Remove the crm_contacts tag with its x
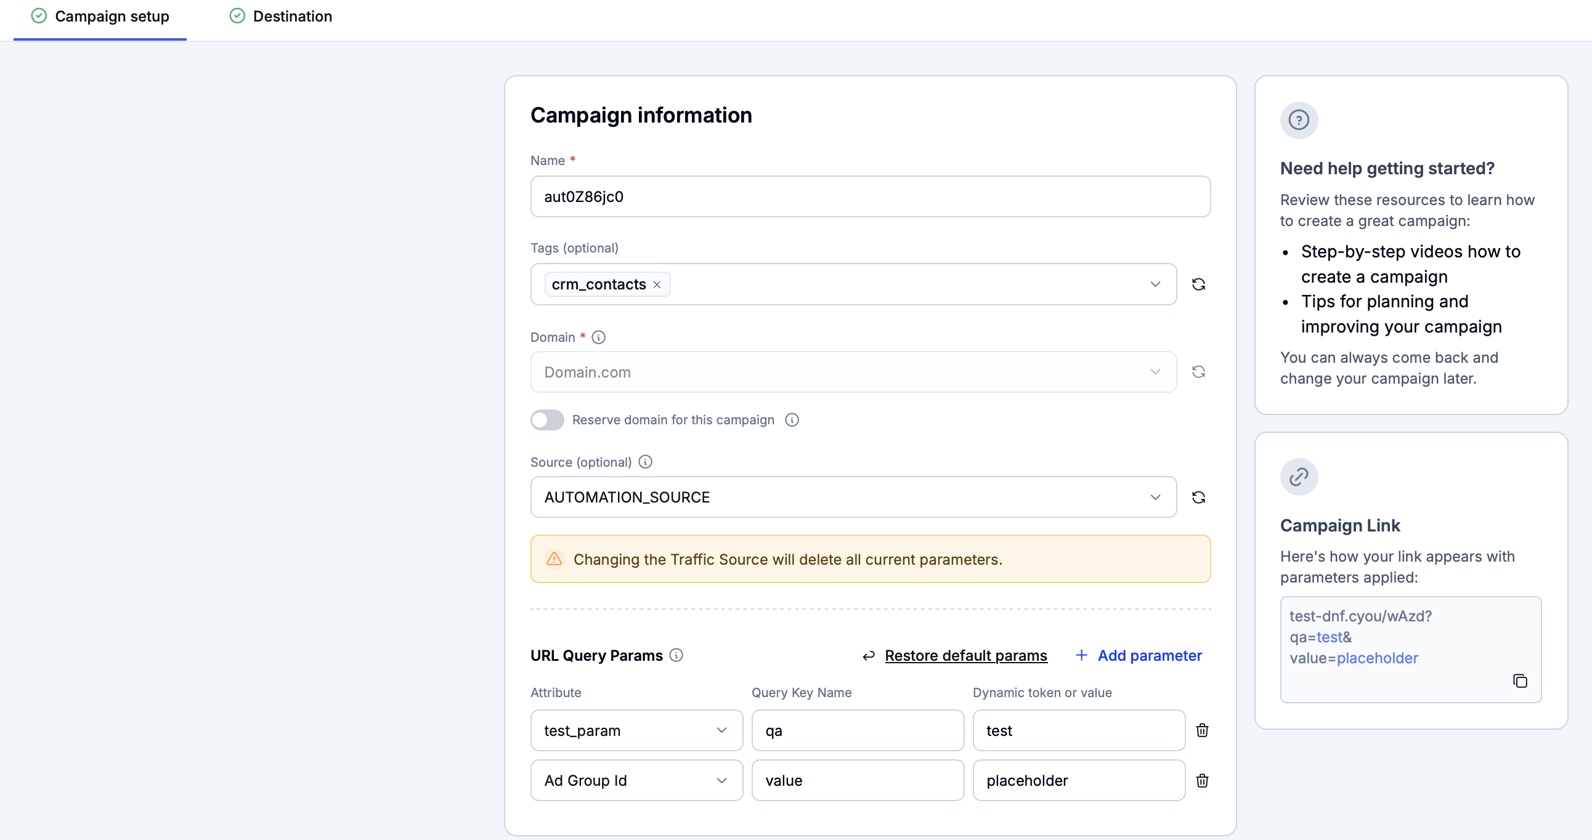 pyautogui.click(x=657, y=285)
